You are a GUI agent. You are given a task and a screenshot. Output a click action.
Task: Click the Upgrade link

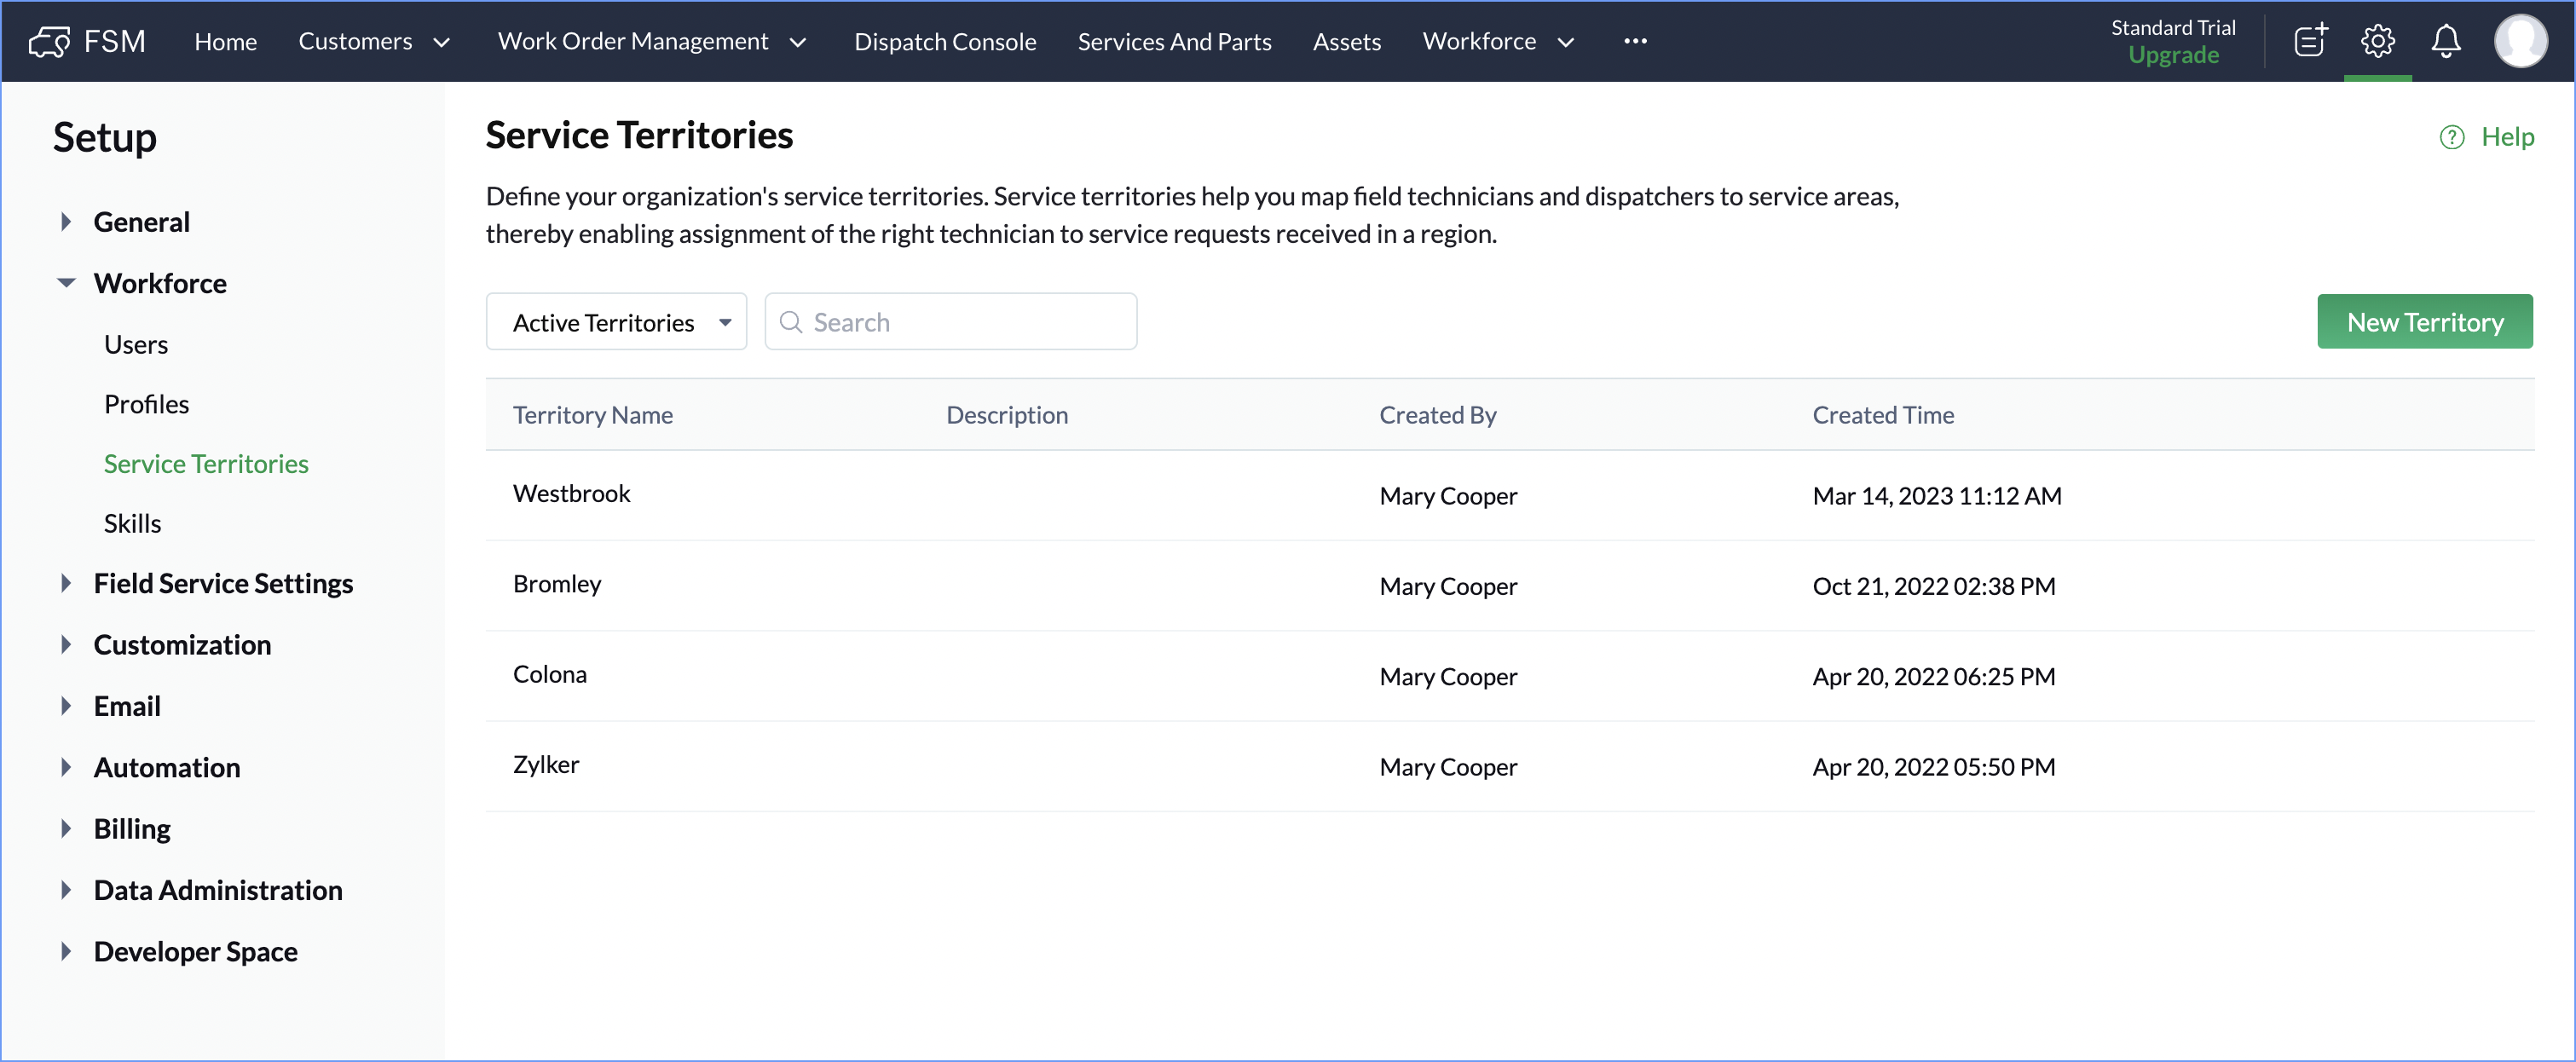[2173, 55]
